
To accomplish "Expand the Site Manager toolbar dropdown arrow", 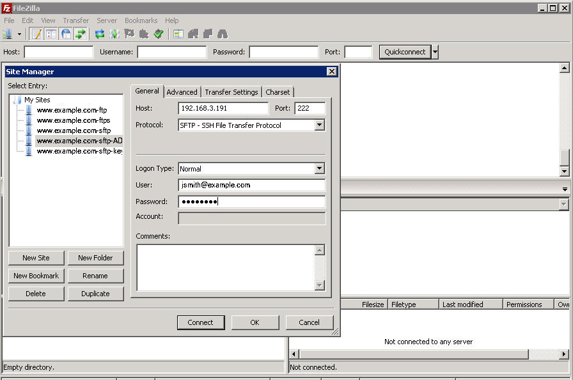I will click(19, 35).
